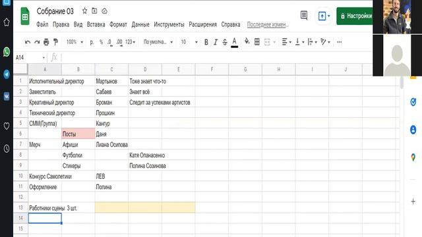Rename the Собрание 03 title
Screen dimensions: 422x237
[55, 11]
